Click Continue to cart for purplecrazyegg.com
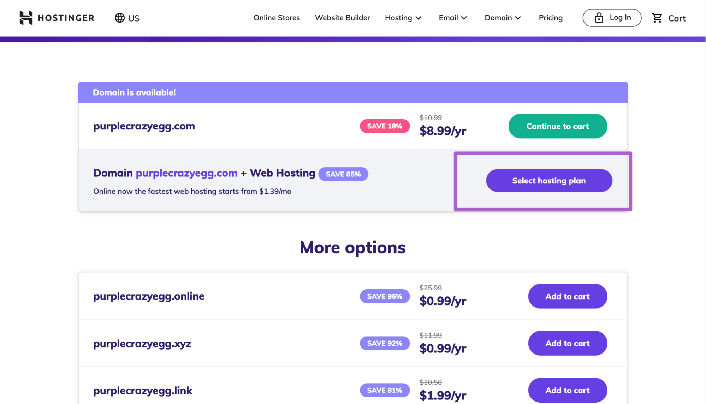 click(557, 126)
